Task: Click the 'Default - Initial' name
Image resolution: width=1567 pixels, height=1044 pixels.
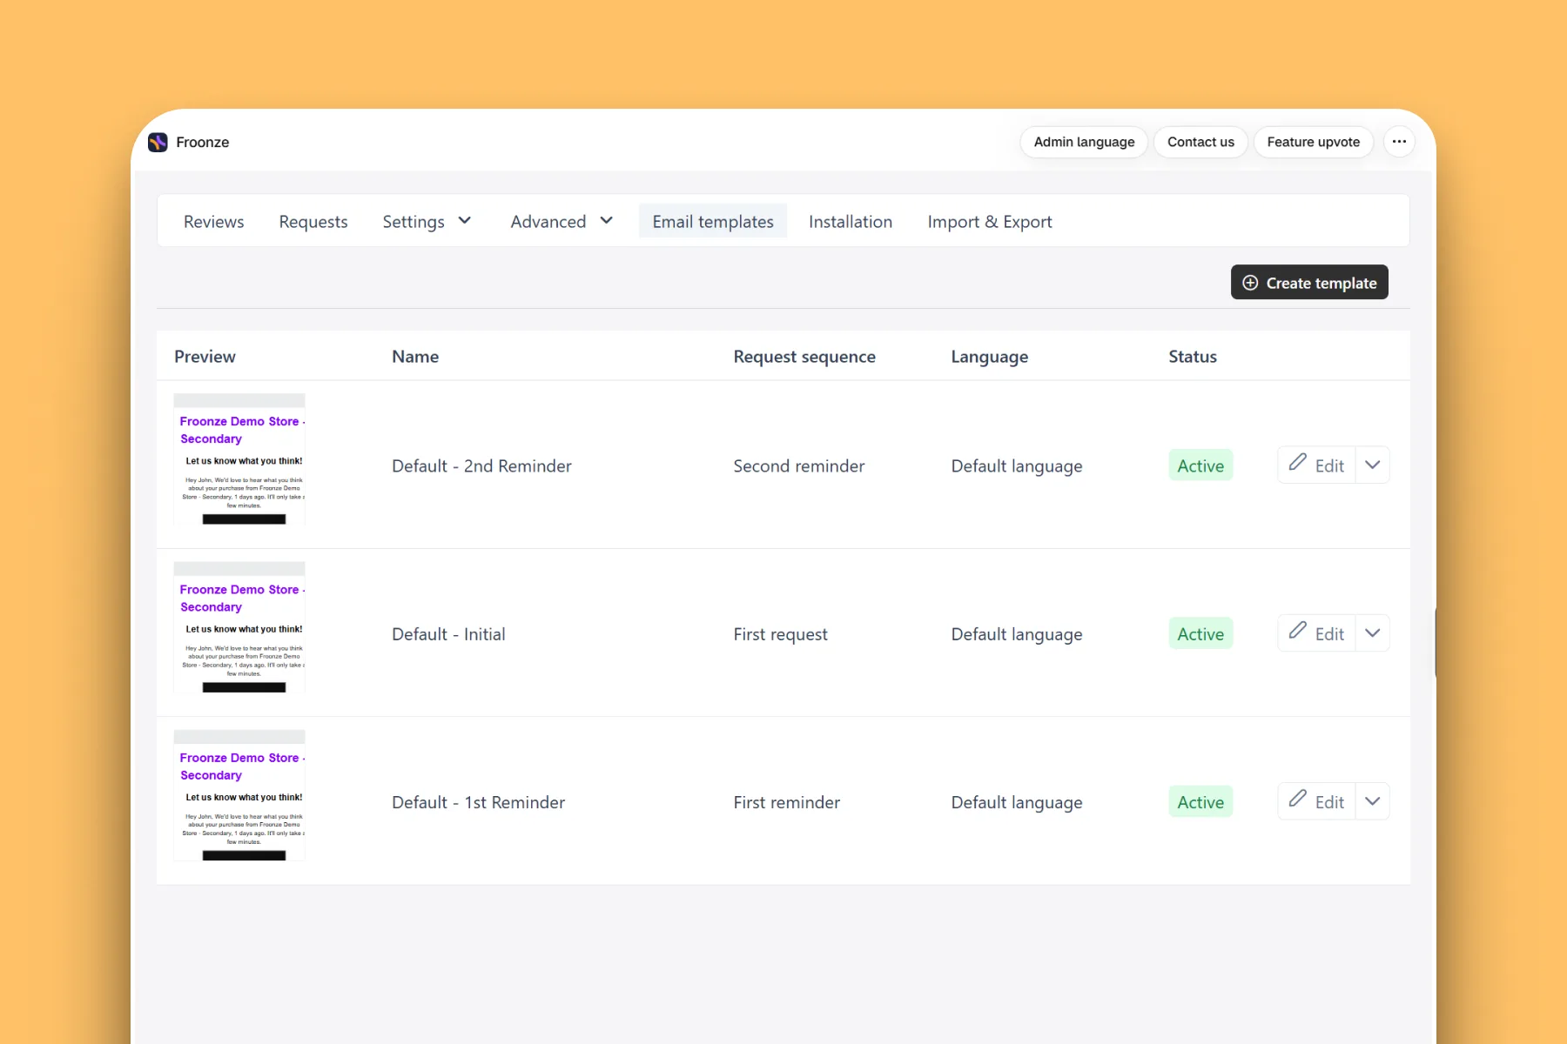Action: 448,634
